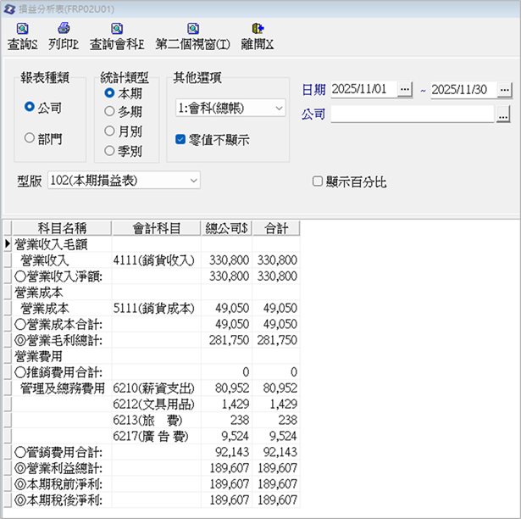Open start date picker ellipsis button
The width and height of the screenshot is (521, 519).
click(405, 89)
